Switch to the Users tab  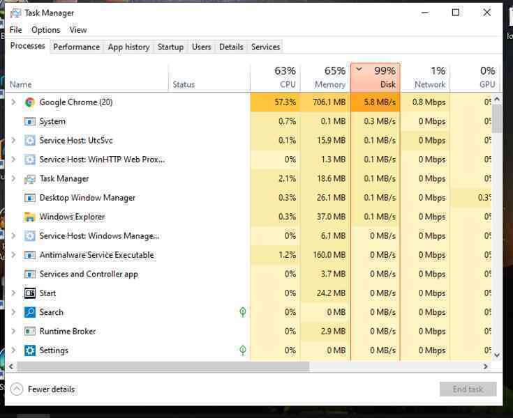202,47
